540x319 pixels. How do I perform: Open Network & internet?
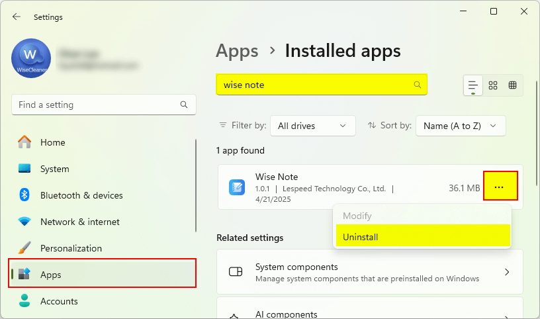click(103, 222)
